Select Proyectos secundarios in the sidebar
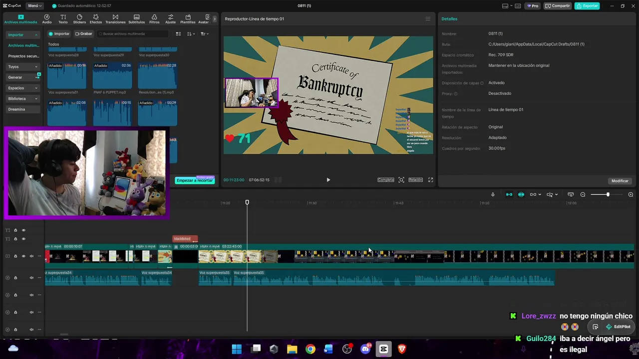 (x=23, y=56)
